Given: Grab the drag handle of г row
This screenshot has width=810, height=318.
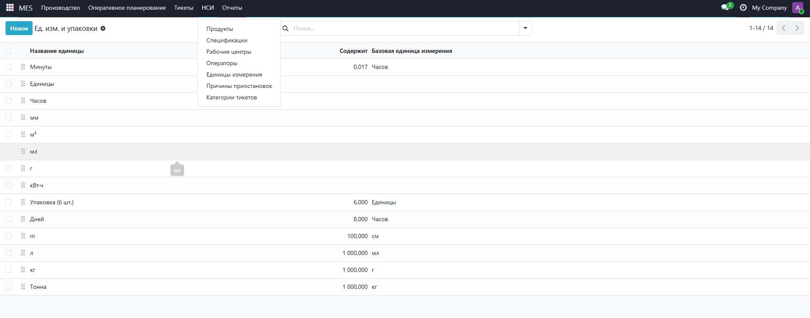Looking at the screenshot, I should point(23,168).
